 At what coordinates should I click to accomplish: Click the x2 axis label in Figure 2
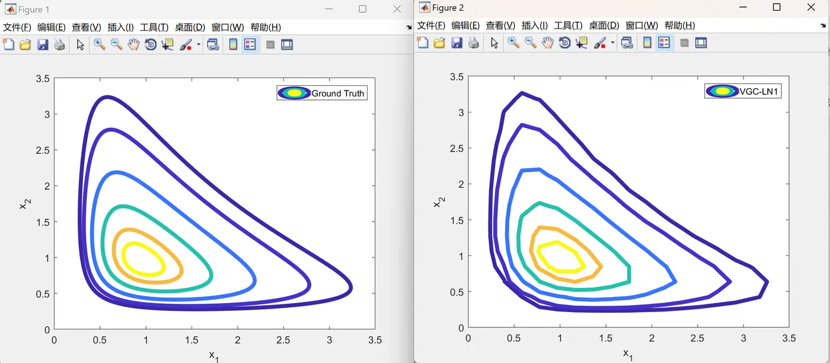(x=439, y=202)
